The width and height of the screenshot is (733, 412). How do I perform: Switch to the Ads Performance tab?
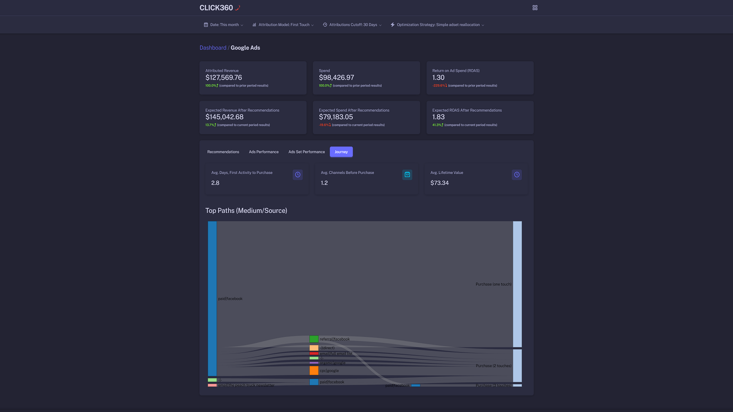tap(263, 152)
